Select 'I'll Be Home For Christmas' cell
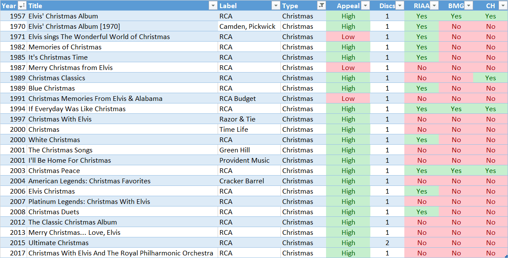This screenshot has height=258, width=508. coord(122,161)
